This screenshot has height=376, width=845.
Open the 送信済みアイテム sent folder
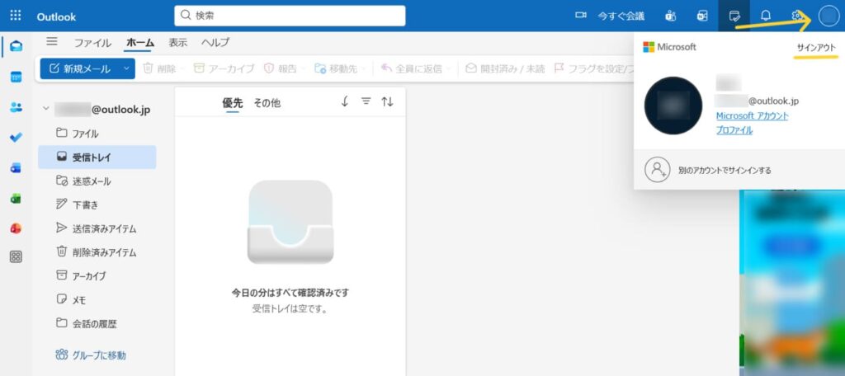pyautogui.click(x=97, y=228)
